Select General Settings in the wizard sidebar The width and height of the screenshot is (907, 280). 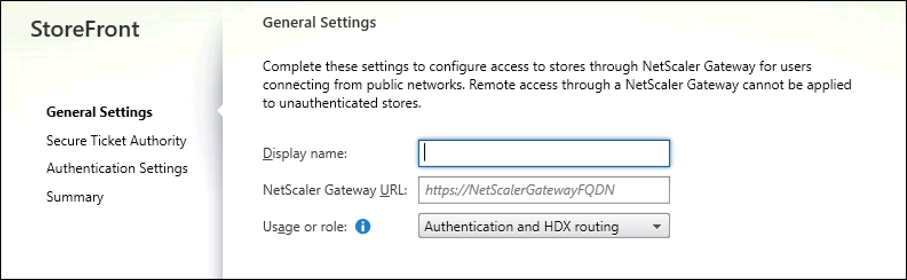[100, 112]
